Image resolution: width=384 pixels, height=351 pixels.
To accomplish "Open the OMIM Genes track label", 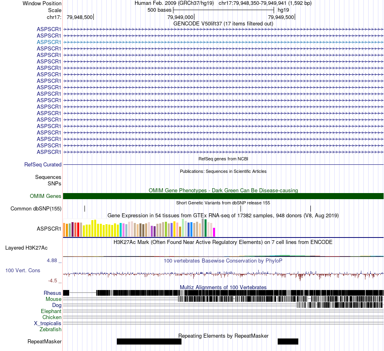I will pyautogui.click(x=46, y=196).
